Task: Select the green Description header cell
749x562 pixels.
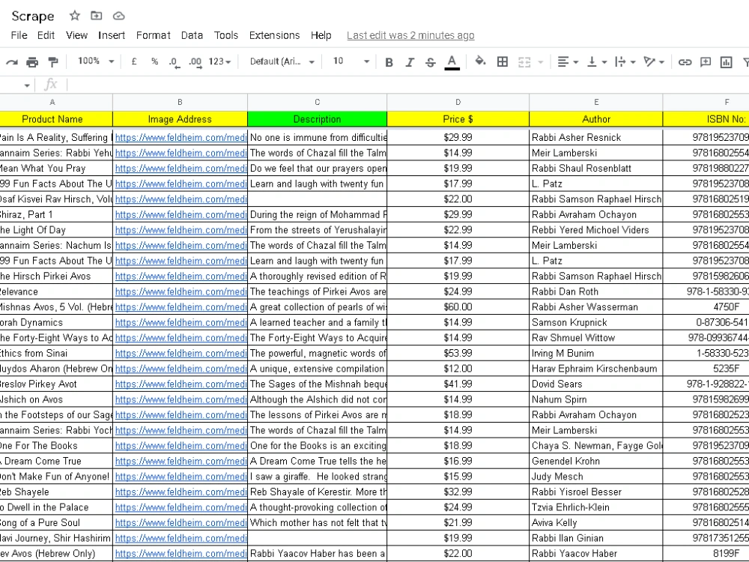Action: [x=317, y=119]
